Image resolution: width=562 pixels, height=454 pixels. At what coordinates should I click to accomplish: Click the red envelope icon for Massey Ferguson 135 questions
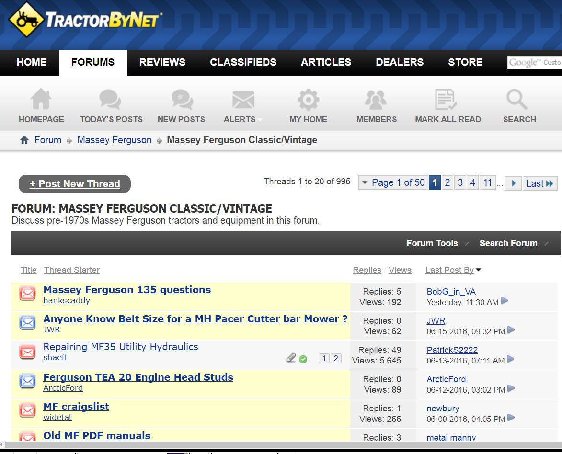point(27,294)
